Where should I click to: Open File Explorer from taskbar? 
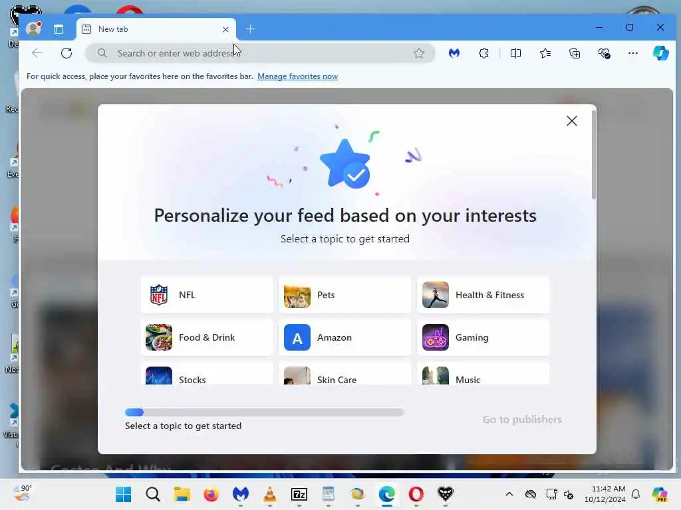point(182,494)
